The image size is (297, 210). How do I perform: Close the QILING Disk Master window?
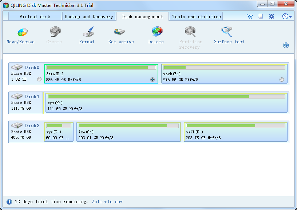286,4
